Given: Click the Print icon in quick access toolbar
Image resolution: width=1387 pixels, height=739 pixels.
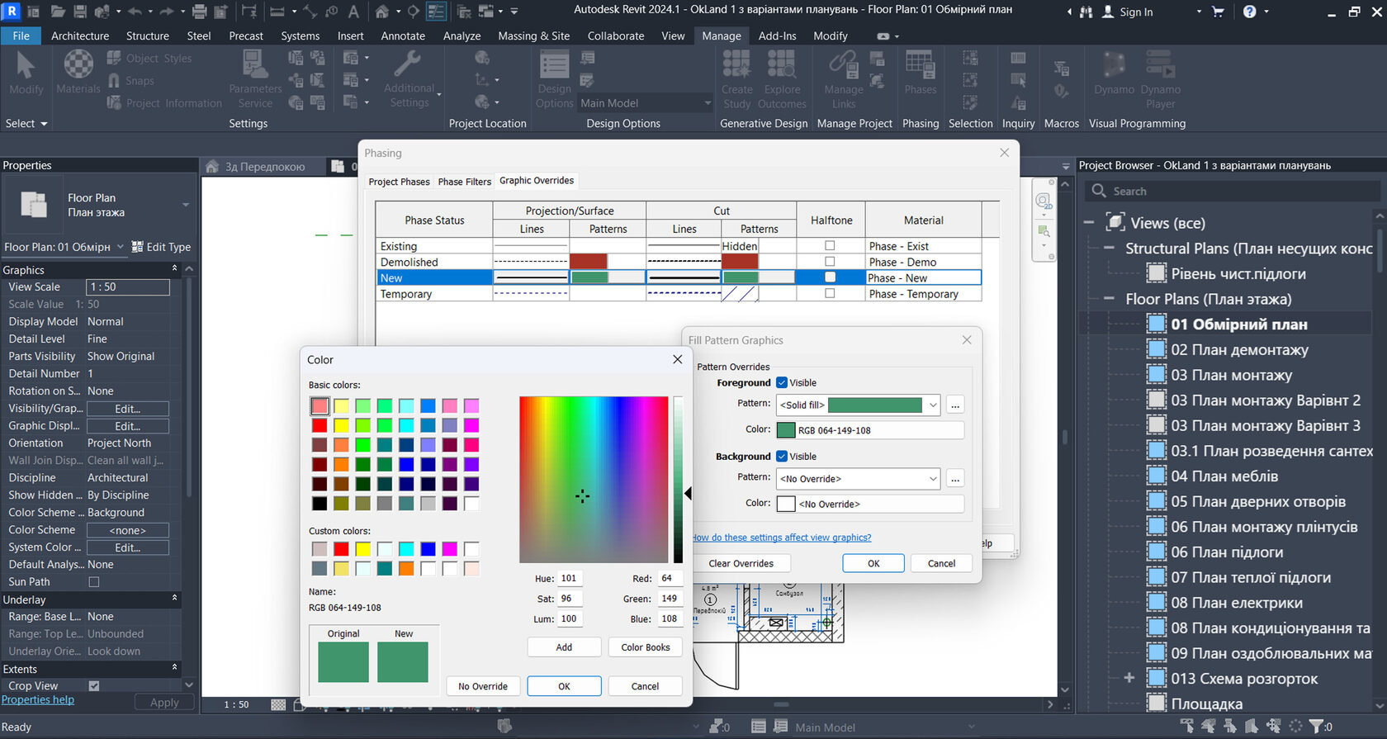Looking at the screenshot, I should pos(199,12).
